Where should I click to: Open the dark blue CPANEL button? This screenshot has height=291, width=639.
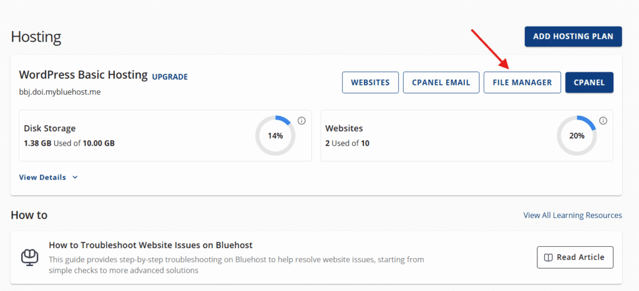point(589,82)
